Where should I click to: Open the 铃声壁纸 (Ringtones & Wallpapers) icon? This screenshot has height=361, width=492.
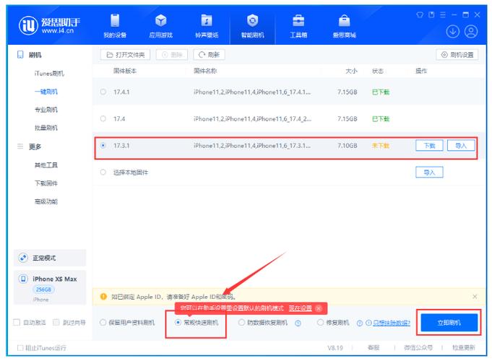click(x=207, y=25)
